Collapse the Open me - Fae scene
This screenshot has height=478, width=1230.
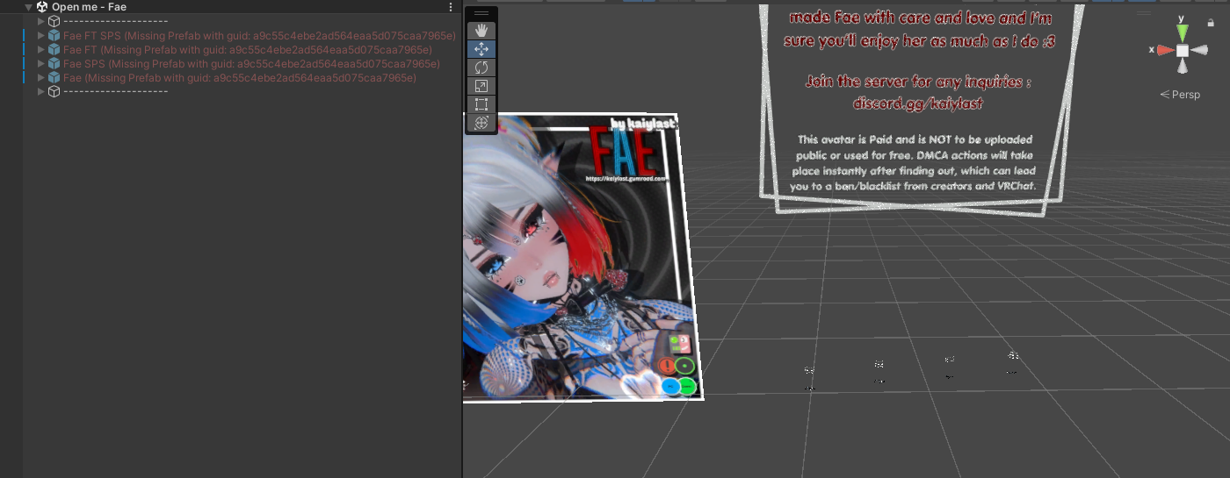pyautogui.click(x=28, y=7)
